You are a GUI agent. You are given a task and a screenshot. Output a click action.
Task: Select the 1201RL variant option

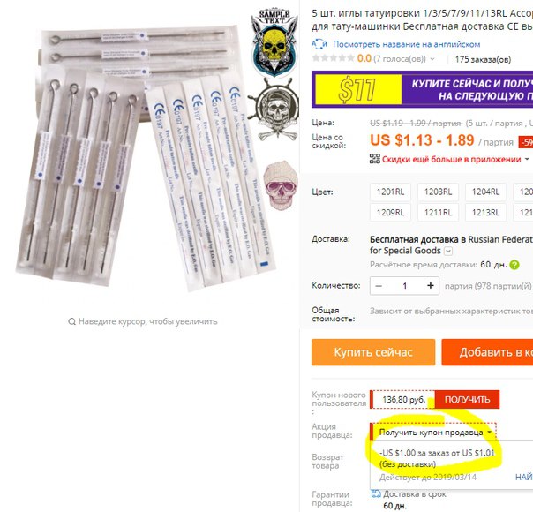pyautogui.click(x=390, y=192)
